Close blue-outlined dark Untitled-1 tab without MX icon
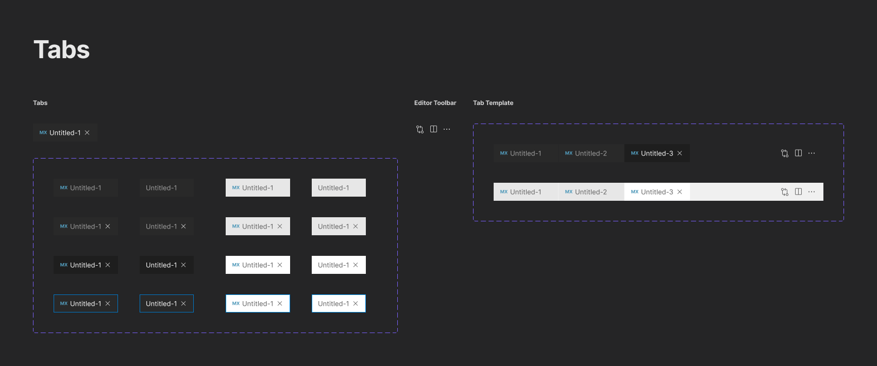 (x=183, y=304)
